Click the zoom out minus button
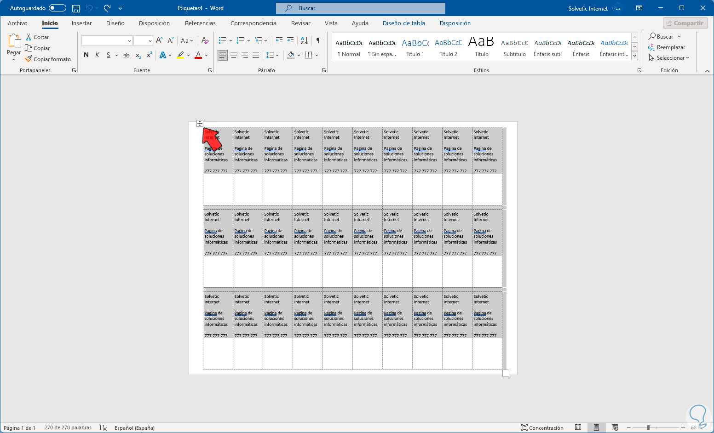 pos(629,427)
